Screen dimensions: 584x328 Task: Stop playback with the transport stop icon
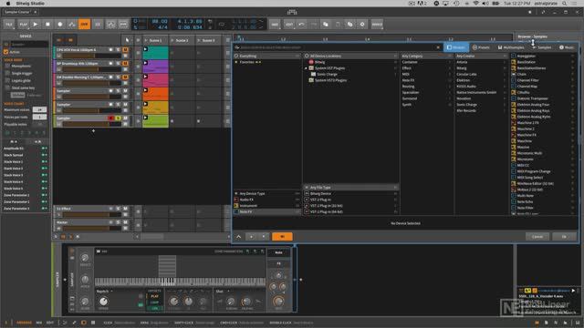pos(47,25)
